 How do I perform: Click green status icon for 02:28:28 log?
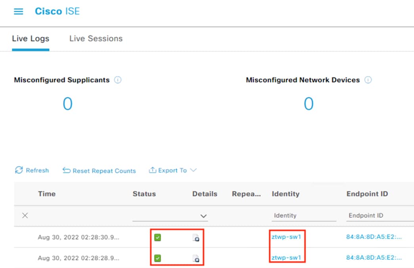click(157, 258)
